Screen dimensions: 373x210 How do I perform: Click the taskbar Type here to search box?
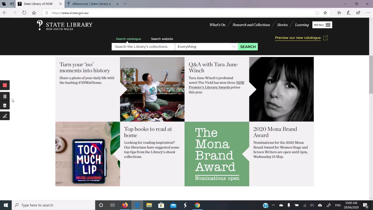pos(53,205)
